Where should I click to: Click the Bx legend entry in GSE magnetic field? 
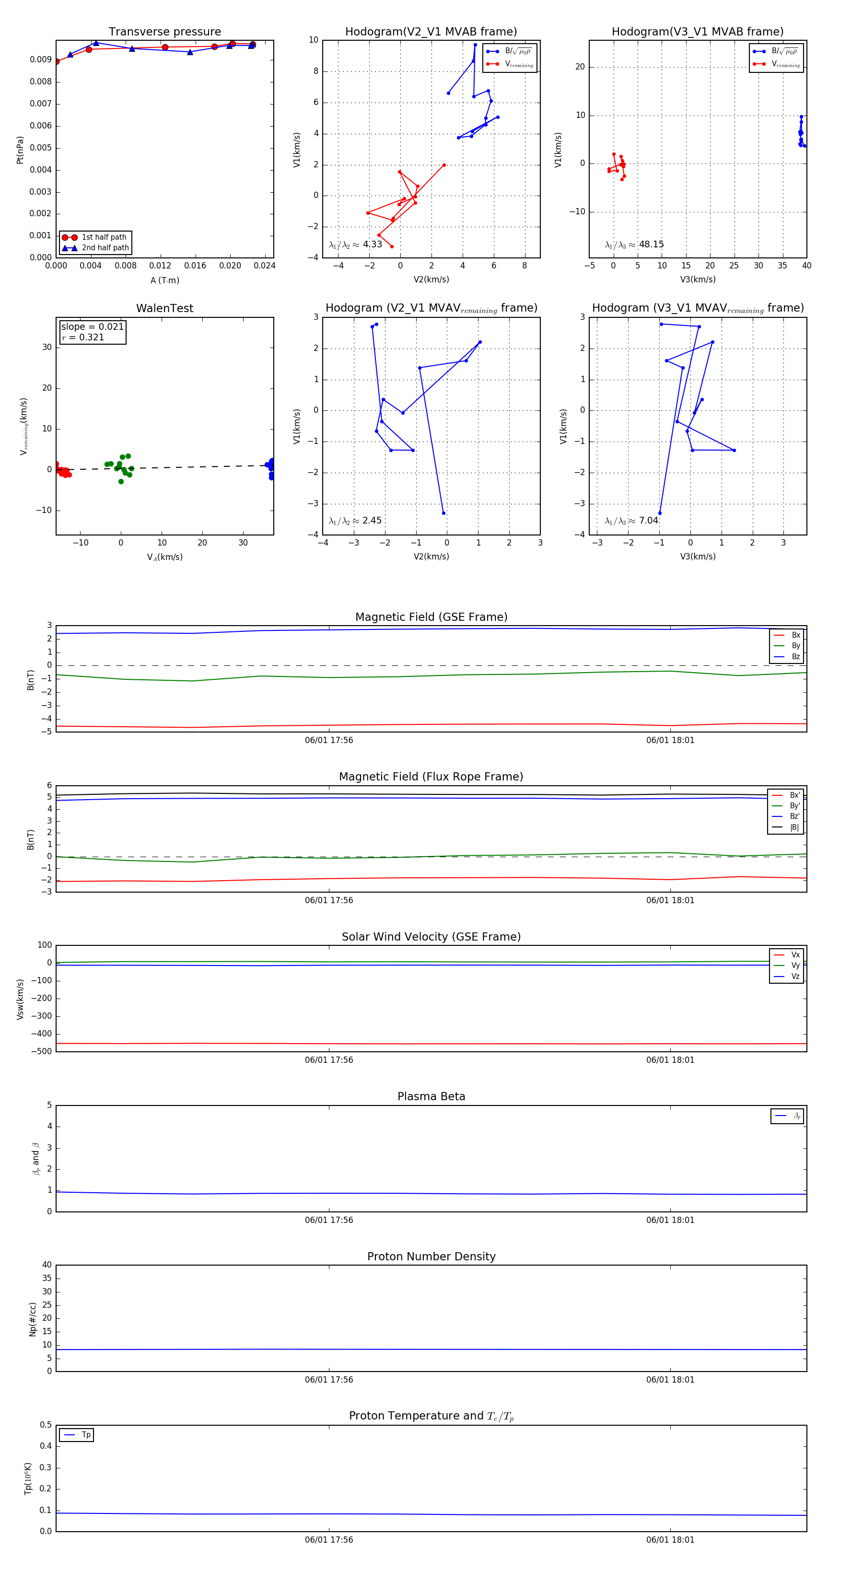point(787,635)
